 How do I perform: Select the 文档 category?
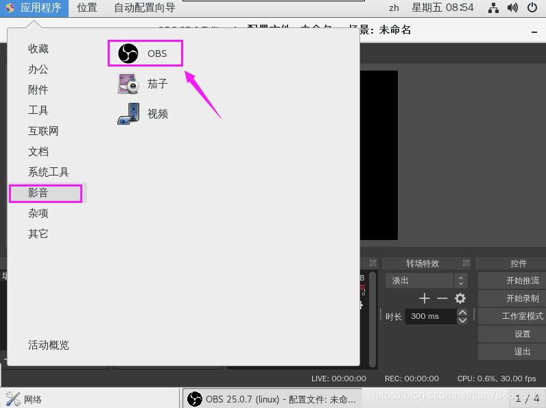(38, 152)
